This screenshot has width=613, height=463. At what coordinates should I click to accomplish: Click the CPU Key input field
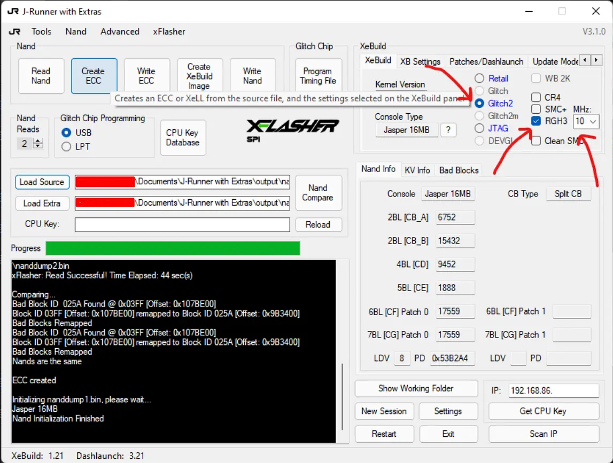[x=183, y=225]
